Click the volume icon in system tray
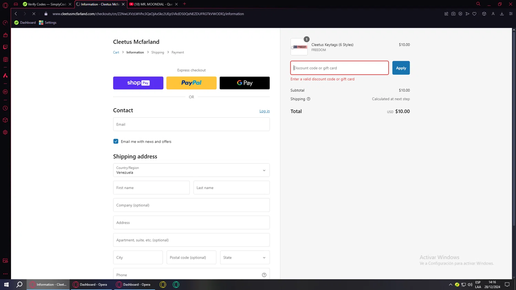Image resolution: width=516 pixels, height=290 pixels. [x=470, y=285]
